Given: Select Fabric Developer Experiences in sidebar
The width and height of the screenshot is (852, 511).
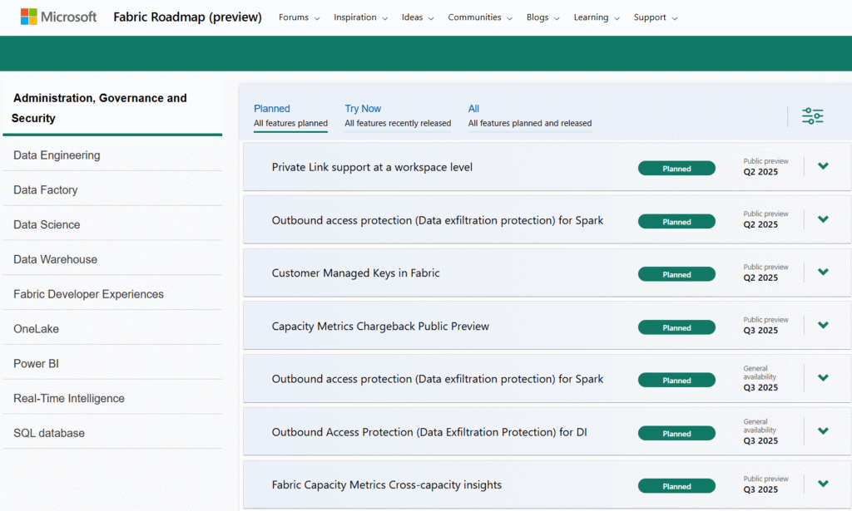Looking at the screenshot, I should [112, 294].
